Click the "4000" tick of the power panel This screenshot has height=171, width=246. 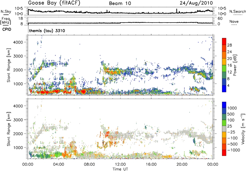(x=18, y=42)
